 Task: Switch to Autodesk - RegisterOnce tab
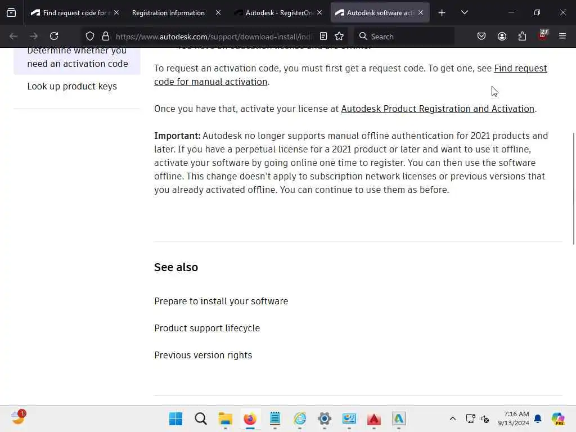tap(278, 12)
